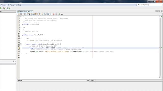163x91 pixels.
Task: Click the Stop Macro Recording icon
Action: [56, 14]
